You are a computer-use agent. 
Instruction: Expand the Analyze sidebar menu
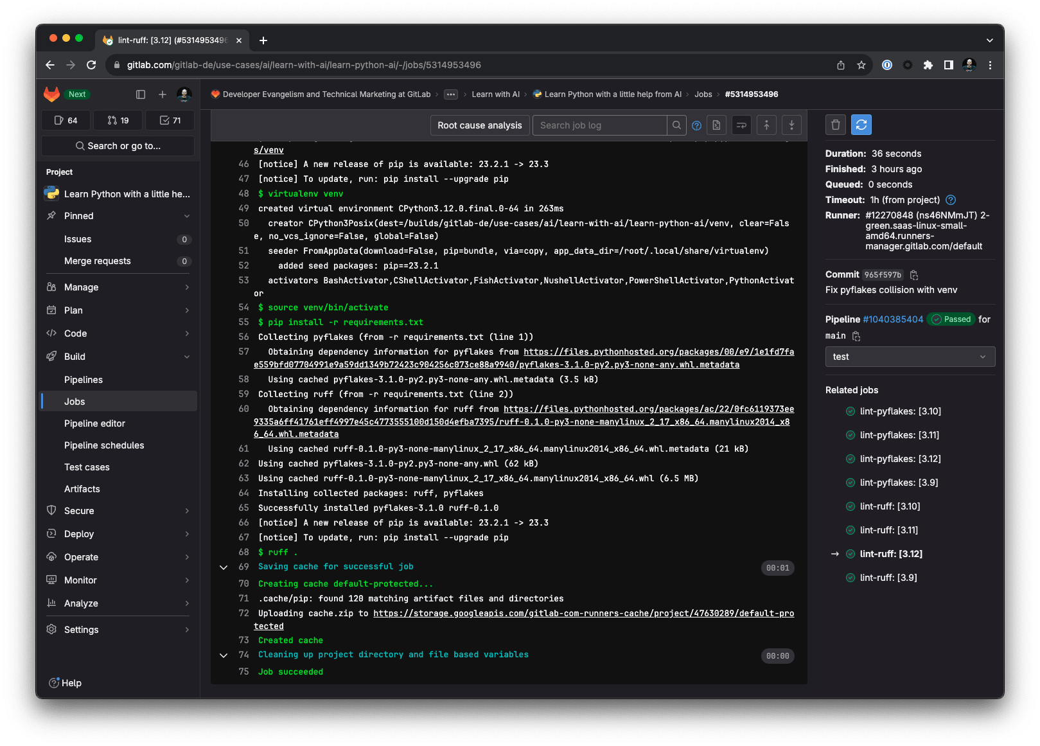118,603
